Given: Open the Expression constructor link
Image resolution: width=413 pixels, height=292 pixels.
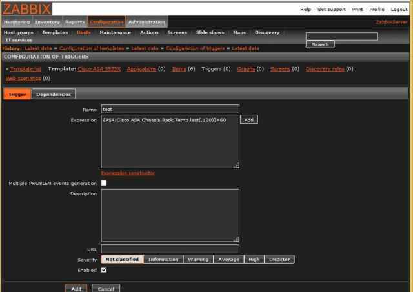Looking at the screenshot, I should tap(128, 173).
